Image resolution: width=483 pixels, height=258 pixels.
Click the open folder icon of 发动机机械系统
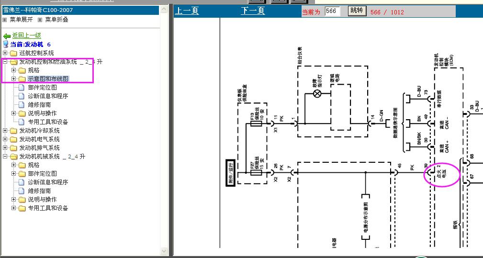13,157
